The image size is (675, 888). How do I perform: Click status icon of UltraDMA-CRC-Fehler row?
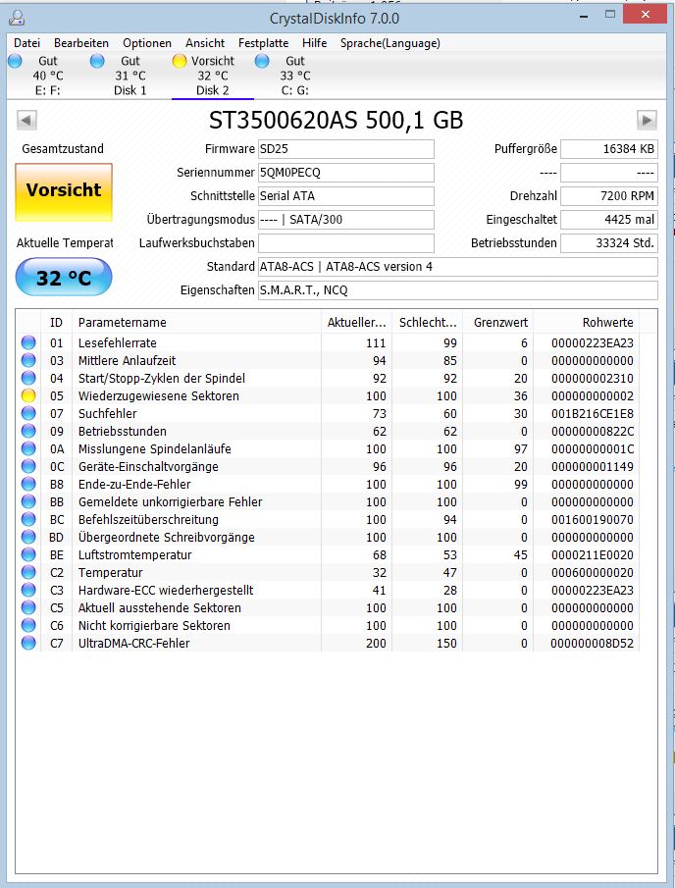click(x=28, y=643)
